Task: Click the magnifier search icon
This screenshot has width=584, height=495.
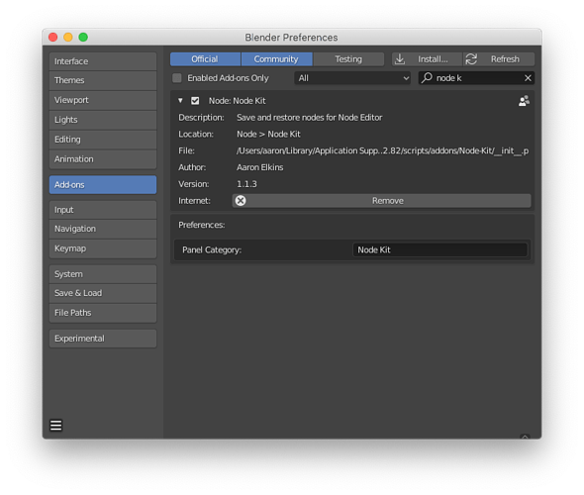Action: point(427,78)
